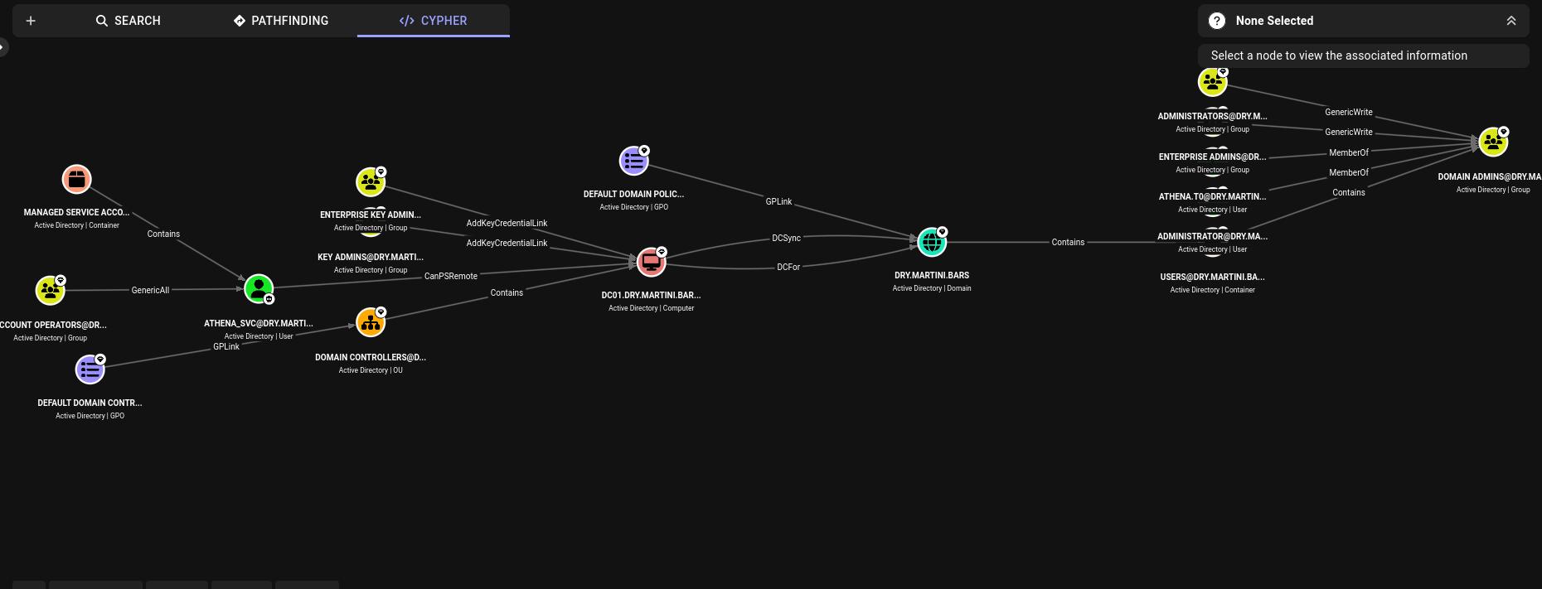
Task: Click Contains edge label pointing to Domain Admins
Action: pyautogui.click(x=1349, y=192)
